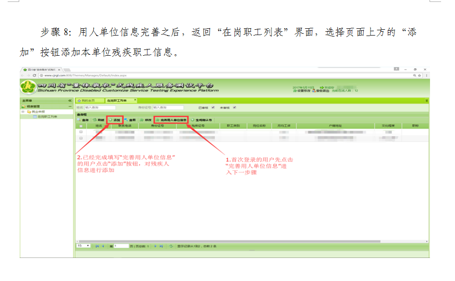Select 在岗职工列表 in the sidebar tree

tap(47, 116)
